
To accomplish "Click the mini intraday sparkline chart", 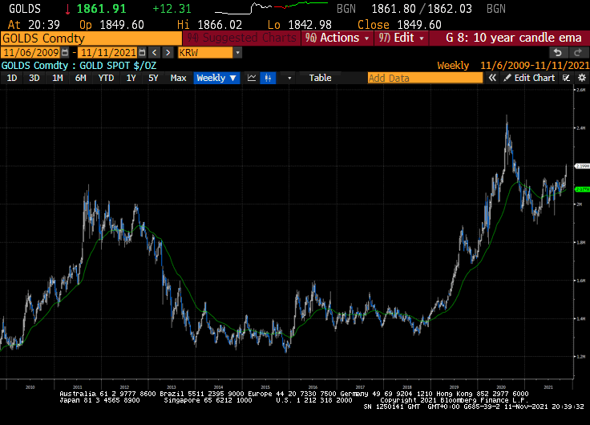I will 271,7.
